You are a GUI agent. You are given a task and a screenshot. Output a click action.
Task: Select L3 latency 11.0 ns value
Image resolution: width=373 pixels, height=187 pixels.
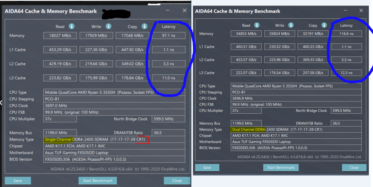click(169, 78)
